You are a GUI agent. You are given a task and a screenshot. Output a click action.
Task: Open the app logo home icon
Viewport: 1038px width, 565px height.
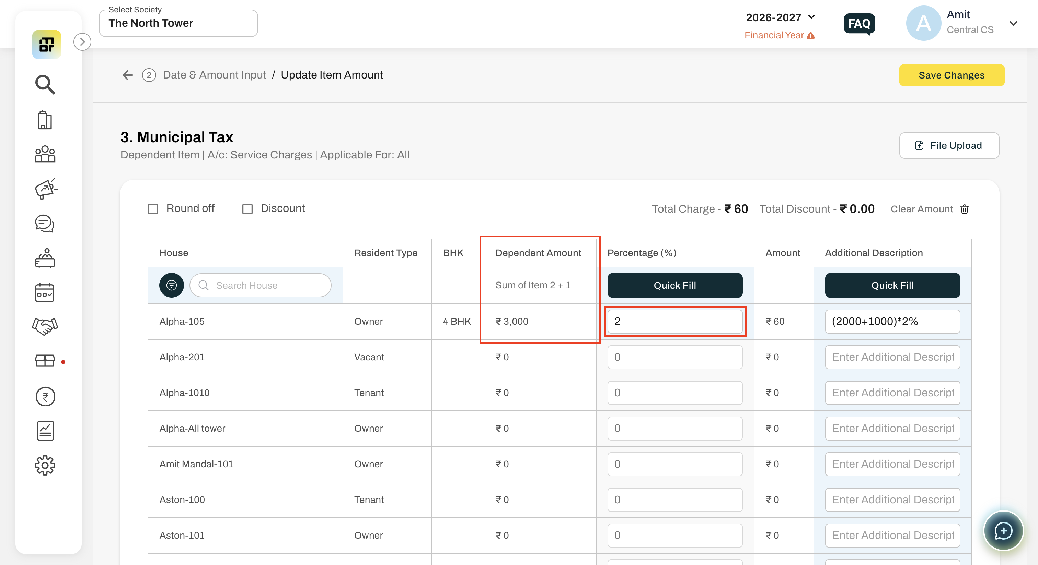(x=46, y=45)
